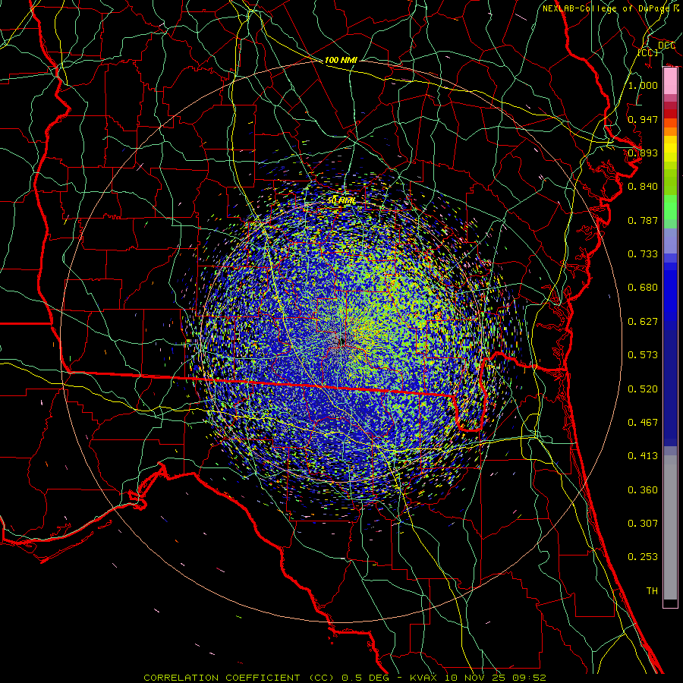Viewport: 683px width, 683px height.
Task: Click the 50 NMI range ring label
Action: tap(341, 201)
